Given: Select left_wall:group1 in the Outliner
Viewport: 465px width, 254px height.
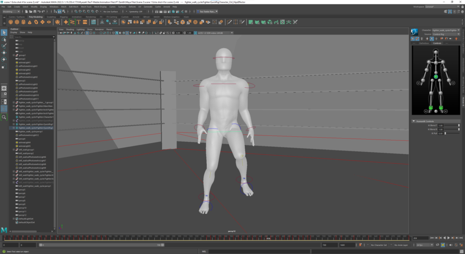Looking at the screenshot, I should tap(25, 149).
